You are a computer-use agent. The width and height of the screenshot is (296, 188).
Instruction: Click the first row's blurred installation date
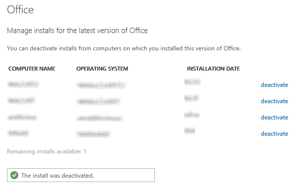[x=192, y=82]
